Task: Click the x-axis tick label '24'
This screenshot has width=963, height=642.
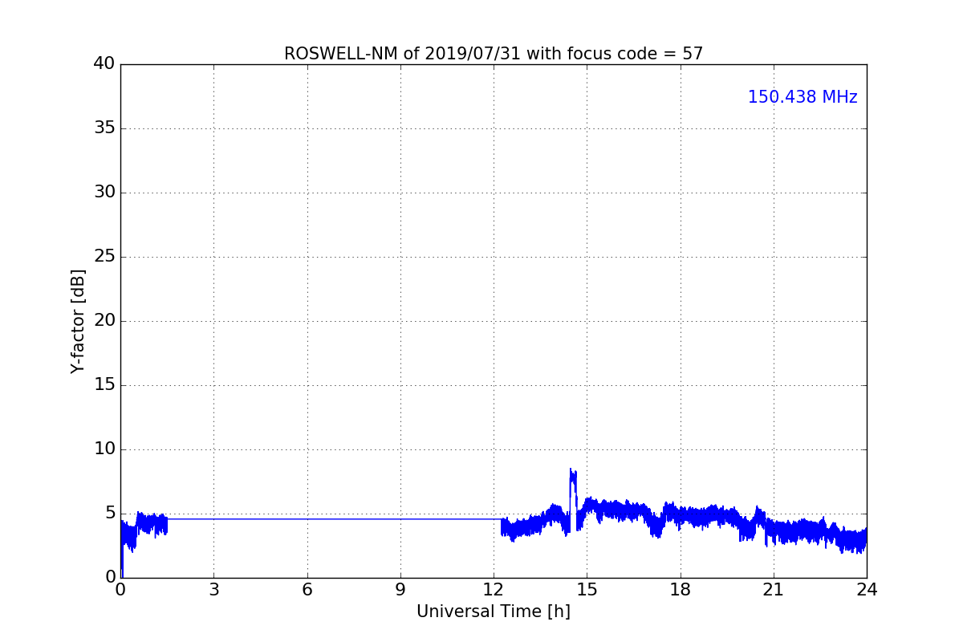Action: [867, 590]
